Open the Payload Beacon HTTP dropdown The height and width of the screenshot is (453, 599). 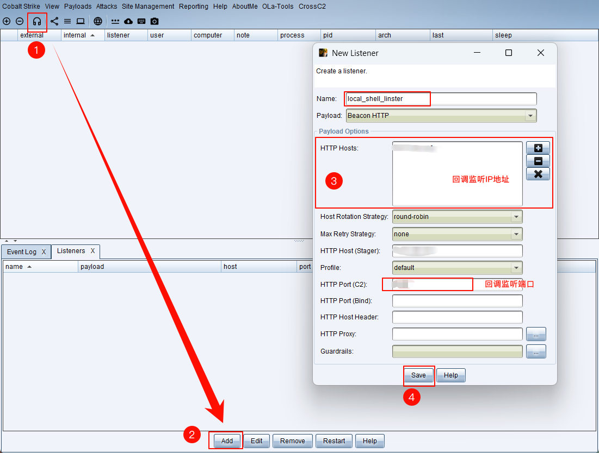441,116
